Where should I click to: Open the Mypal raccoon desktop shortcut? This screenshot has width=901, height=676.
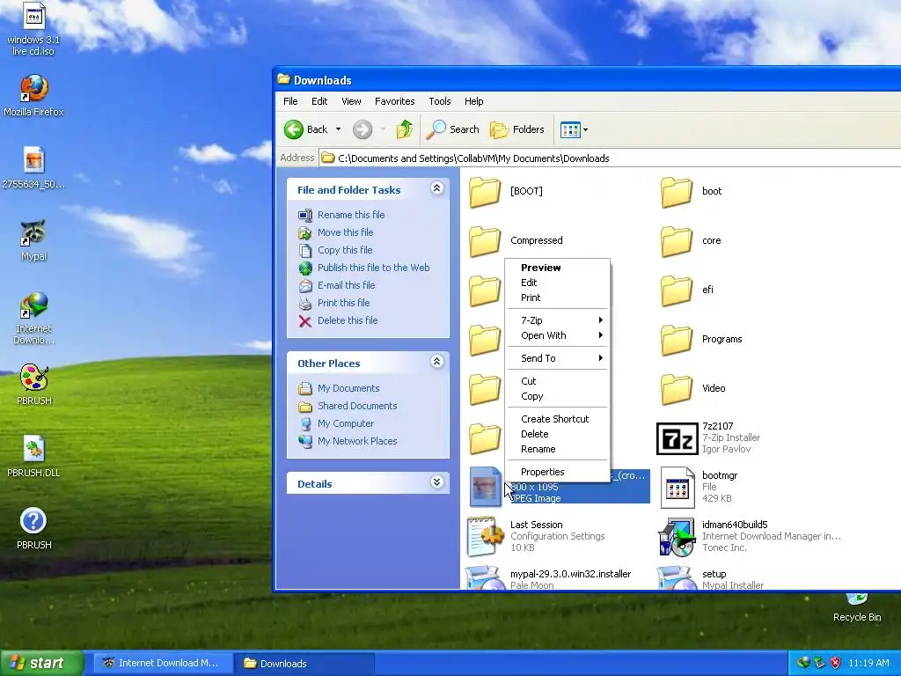click(33, 240)
